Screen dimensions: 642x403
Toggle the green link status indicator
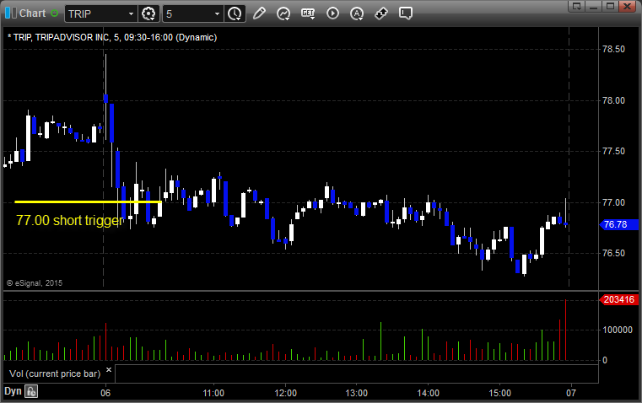[55, 13]
